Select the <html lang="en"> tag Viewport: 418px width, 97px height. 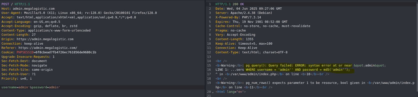coord(231,92)
